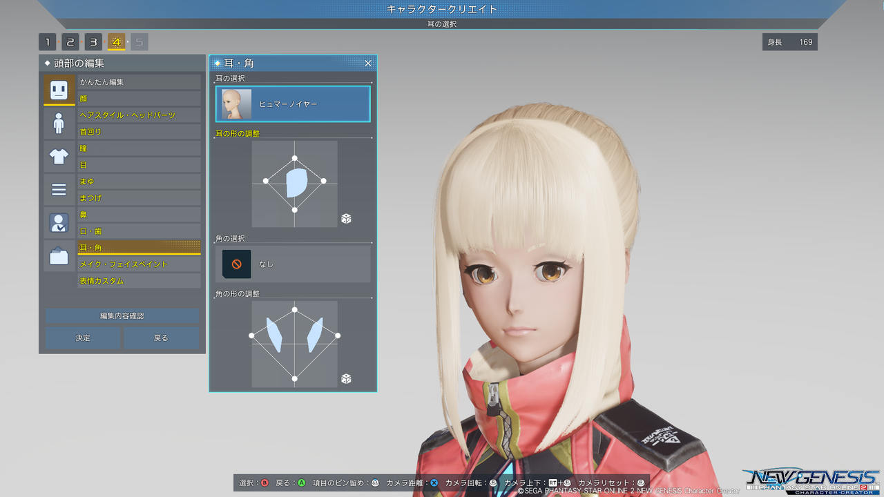
Task: Click the left handle of ear shape pad
Action: 266,182
